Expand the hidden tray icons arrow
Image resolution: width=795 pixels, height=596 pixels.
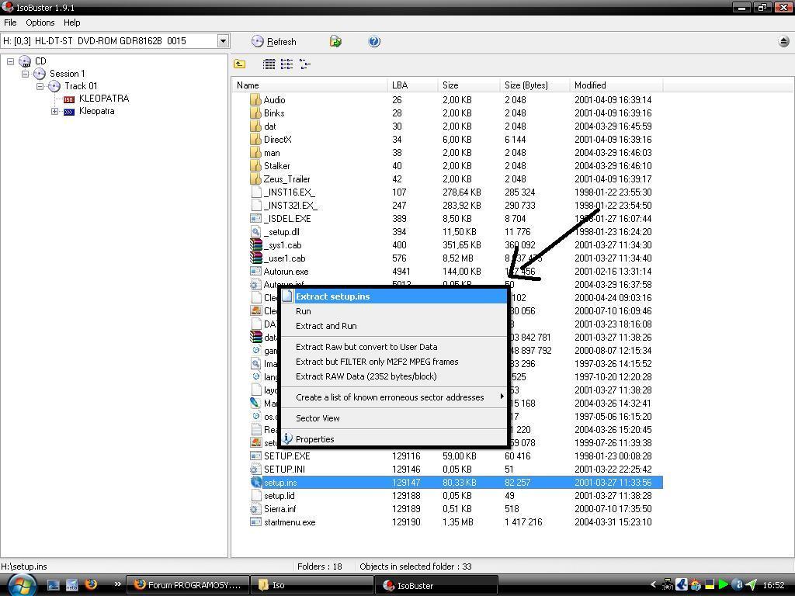click(653, 585)
